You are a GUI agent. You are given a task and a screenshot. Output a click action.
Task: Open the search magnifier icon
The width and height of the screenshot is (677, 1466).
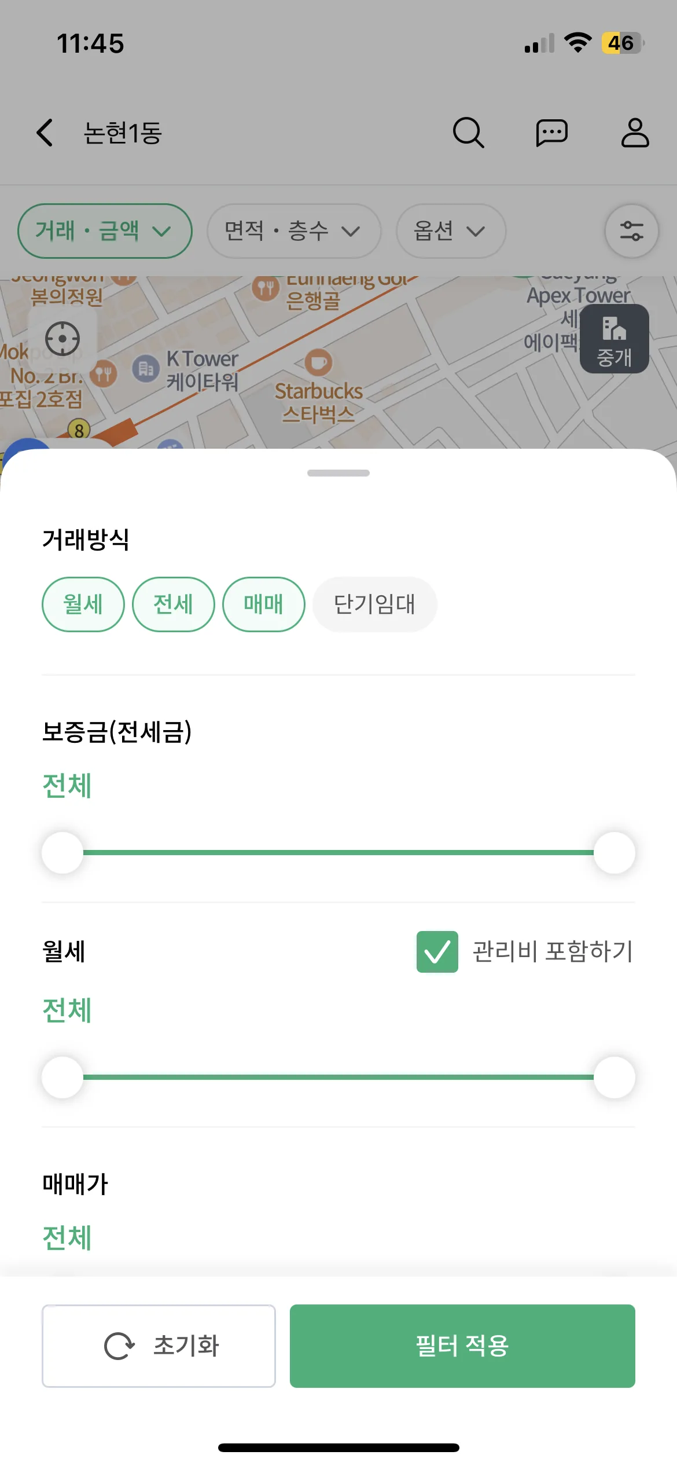tap(468, 133)
